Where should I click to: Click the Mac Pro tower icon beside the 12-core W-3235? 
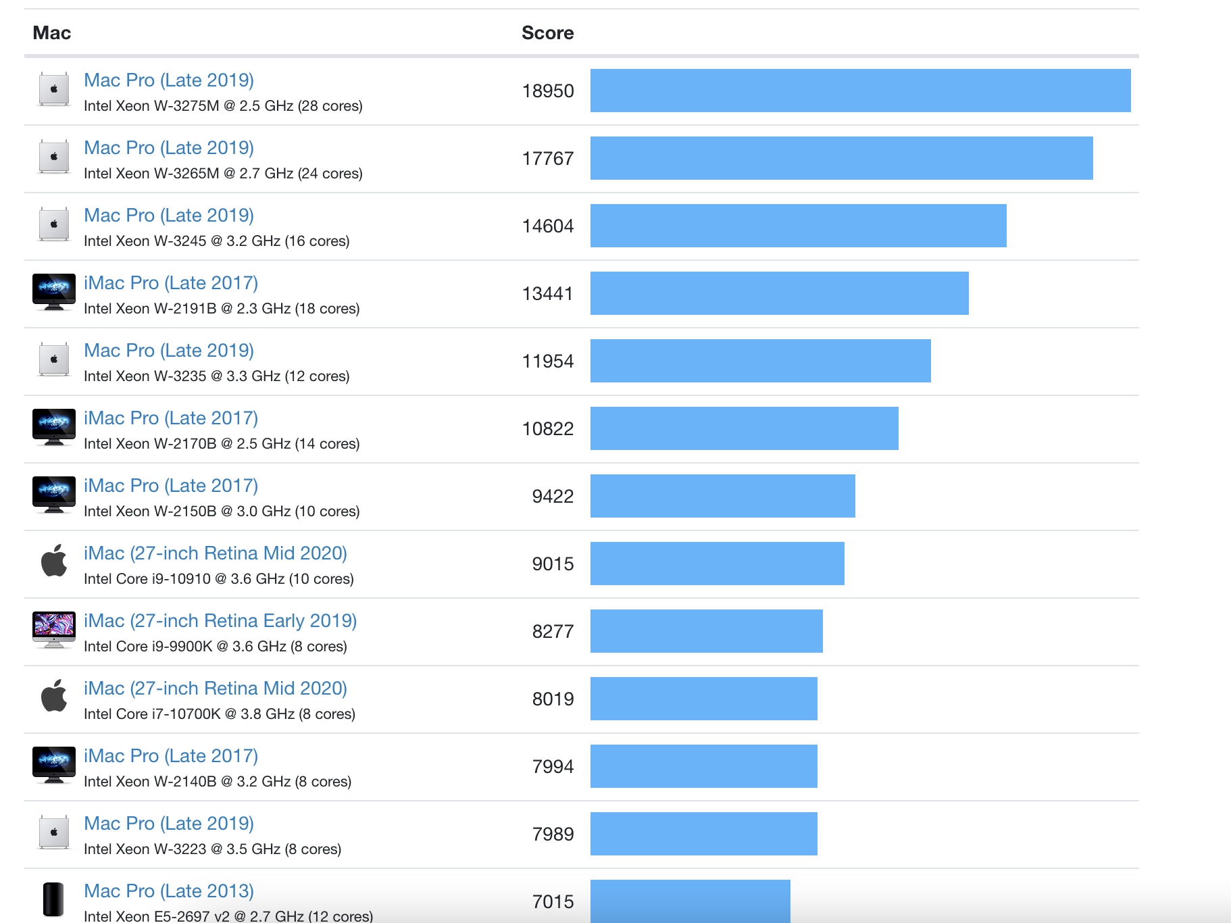click(55, 361)
